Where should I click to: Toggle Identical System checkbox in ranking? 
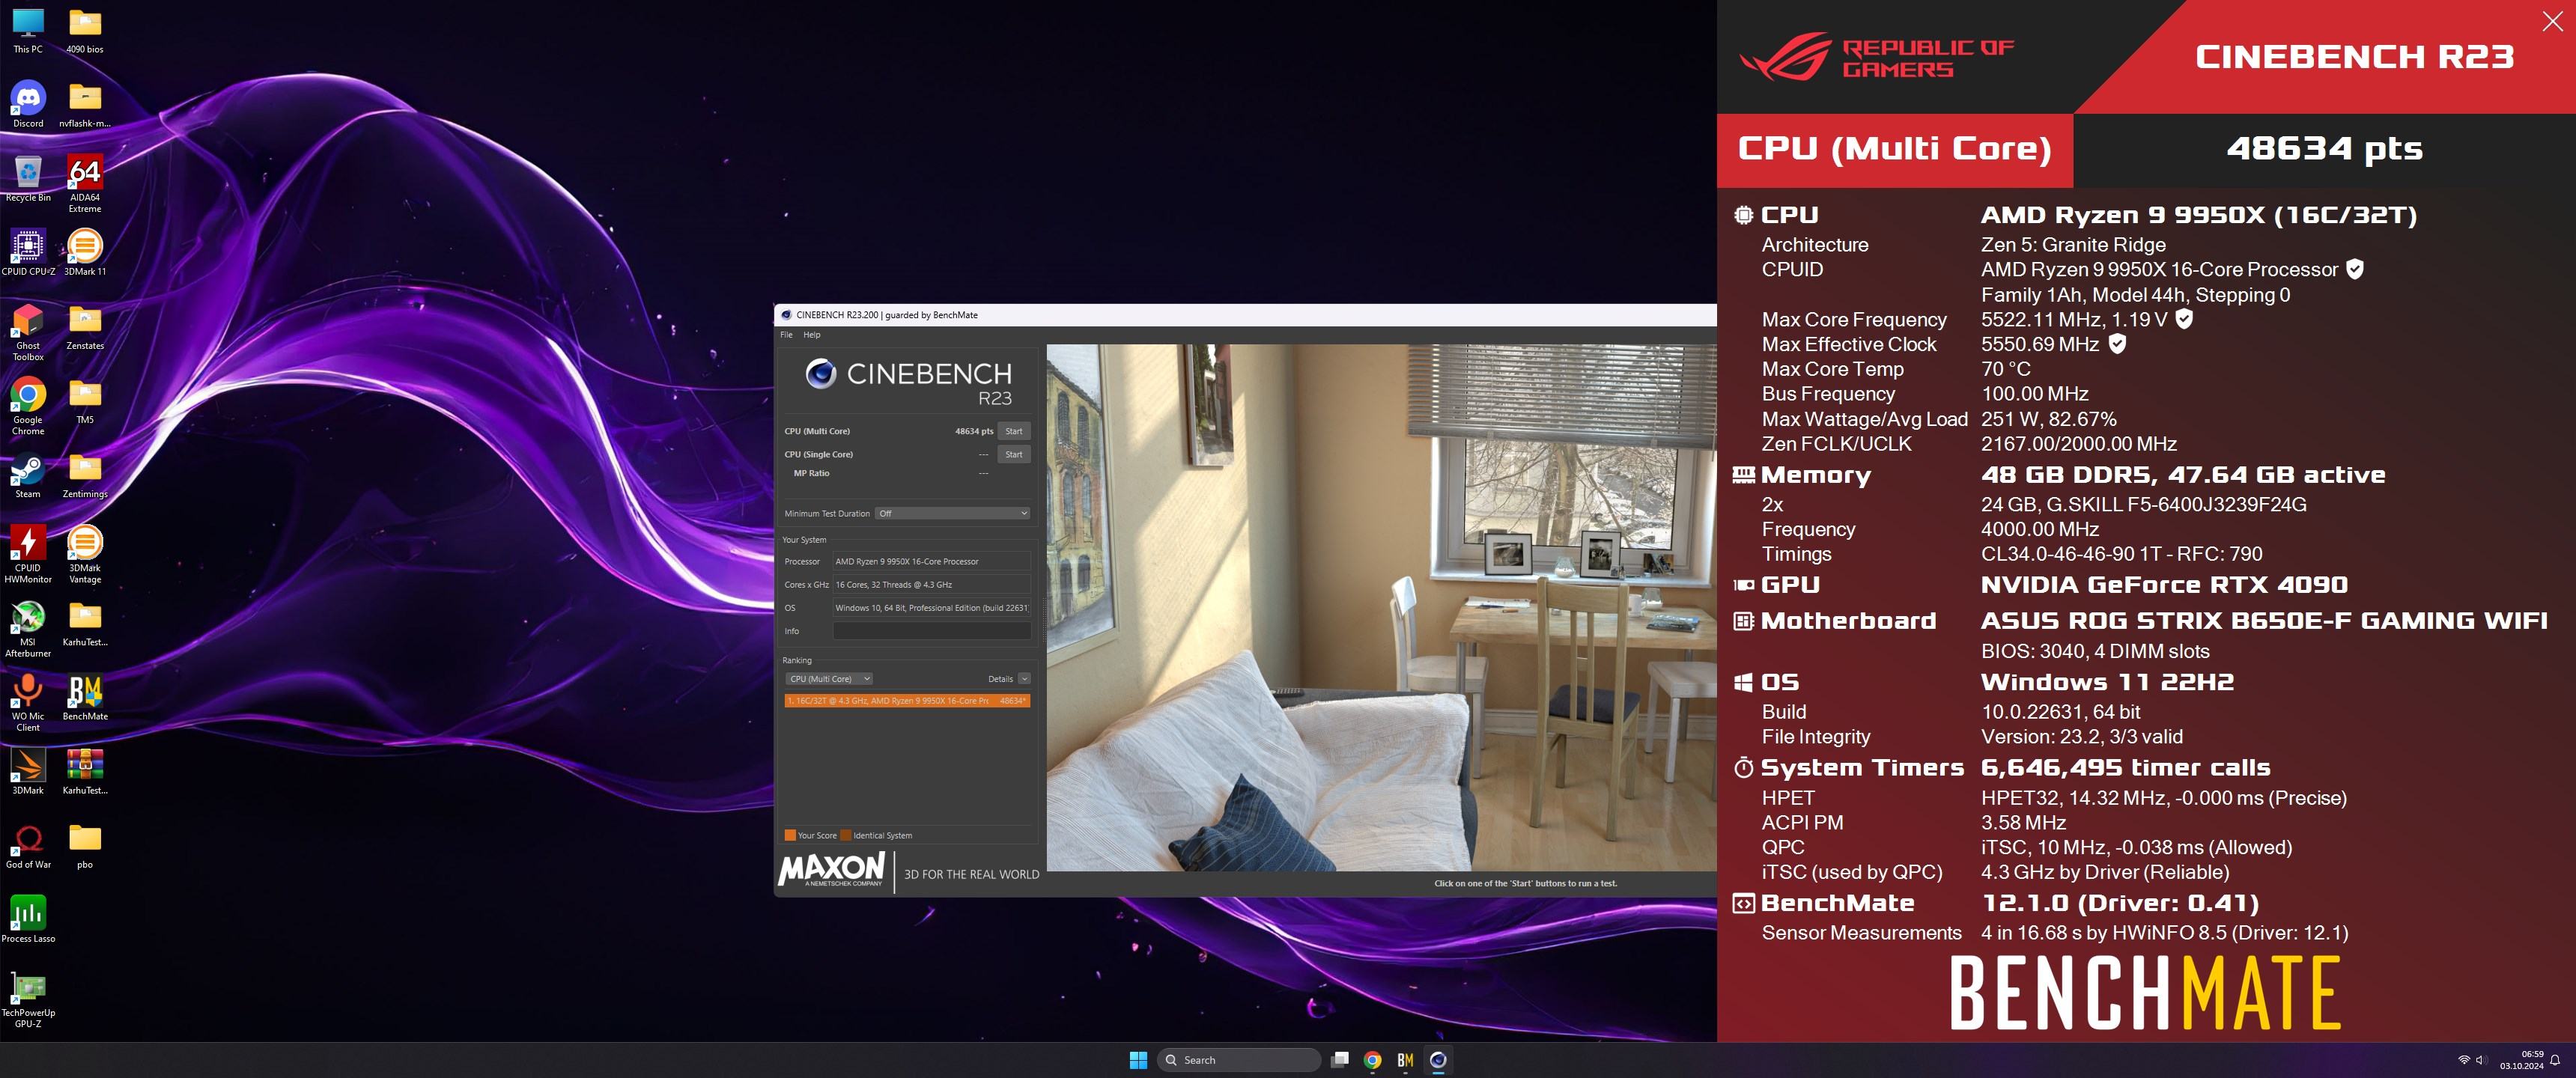click(845, 835)
